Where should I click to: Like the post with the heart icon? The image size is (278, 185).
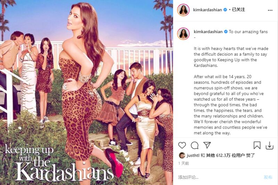[x=182, y=145]
